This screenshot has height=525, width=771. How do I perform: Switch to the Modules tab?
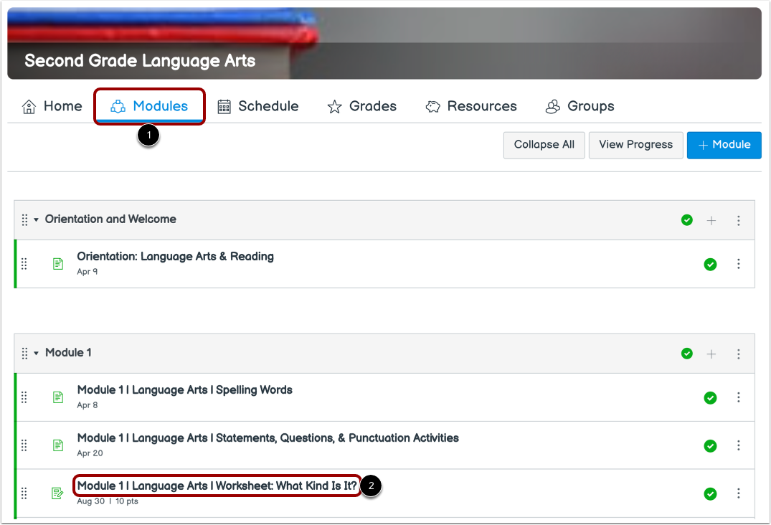point(149,106)
